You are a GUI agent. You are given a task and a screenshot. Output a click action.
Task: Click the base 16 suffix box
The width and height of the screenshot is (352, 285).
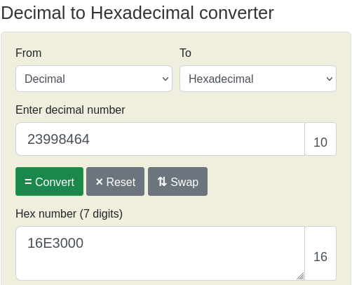320,253
